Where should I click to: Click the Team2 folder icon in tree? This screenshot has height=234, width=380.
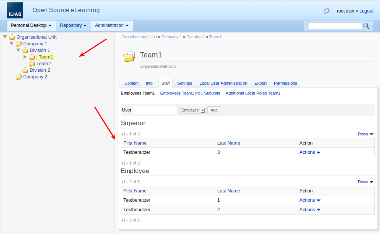(x=32, y=64)
